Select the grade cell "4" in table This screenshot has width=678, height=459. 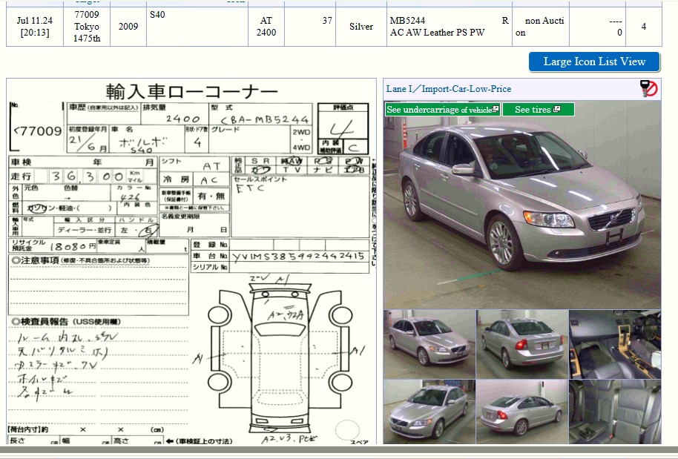(x=643, y=27)
